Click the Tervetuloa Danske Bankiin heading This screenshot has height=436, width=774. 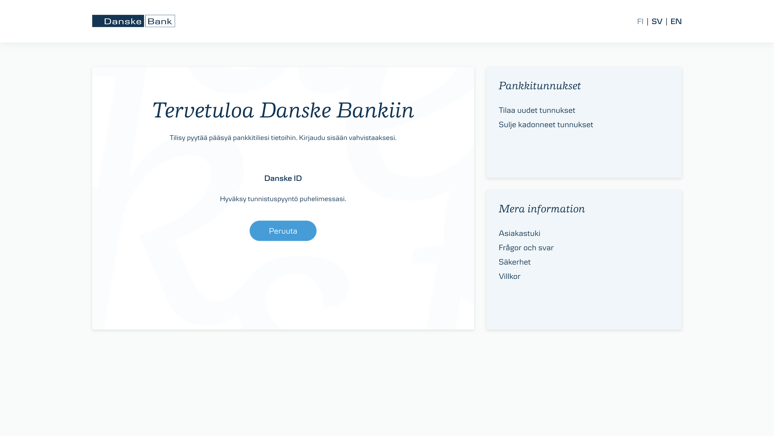pyautogui.click(x=283, y=110)
